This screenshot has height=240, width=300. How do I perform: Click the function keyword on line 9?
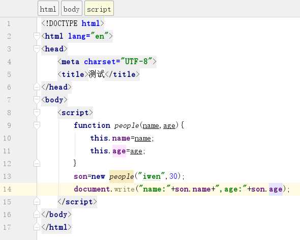coord(92,125)
